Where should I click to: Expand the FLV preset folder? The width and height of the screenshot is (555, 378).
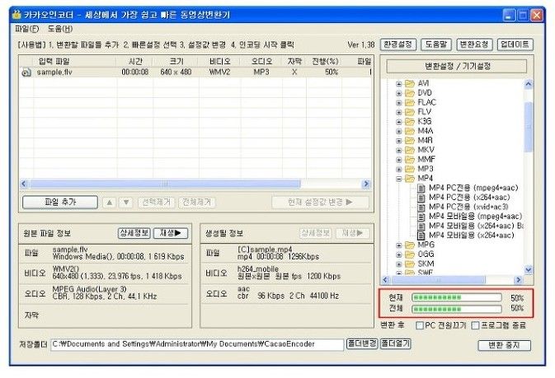point(399,113)
